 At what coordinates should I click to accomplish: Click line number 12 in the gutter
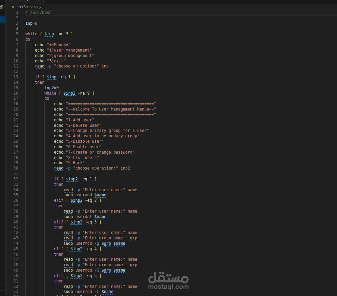[16, 72]
